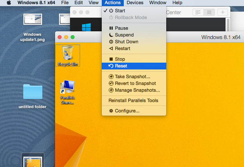Image resolution: width=244 pixels, height=167 pixels.
Task: Click the Suspend moon icon
Action: point(111,35)
